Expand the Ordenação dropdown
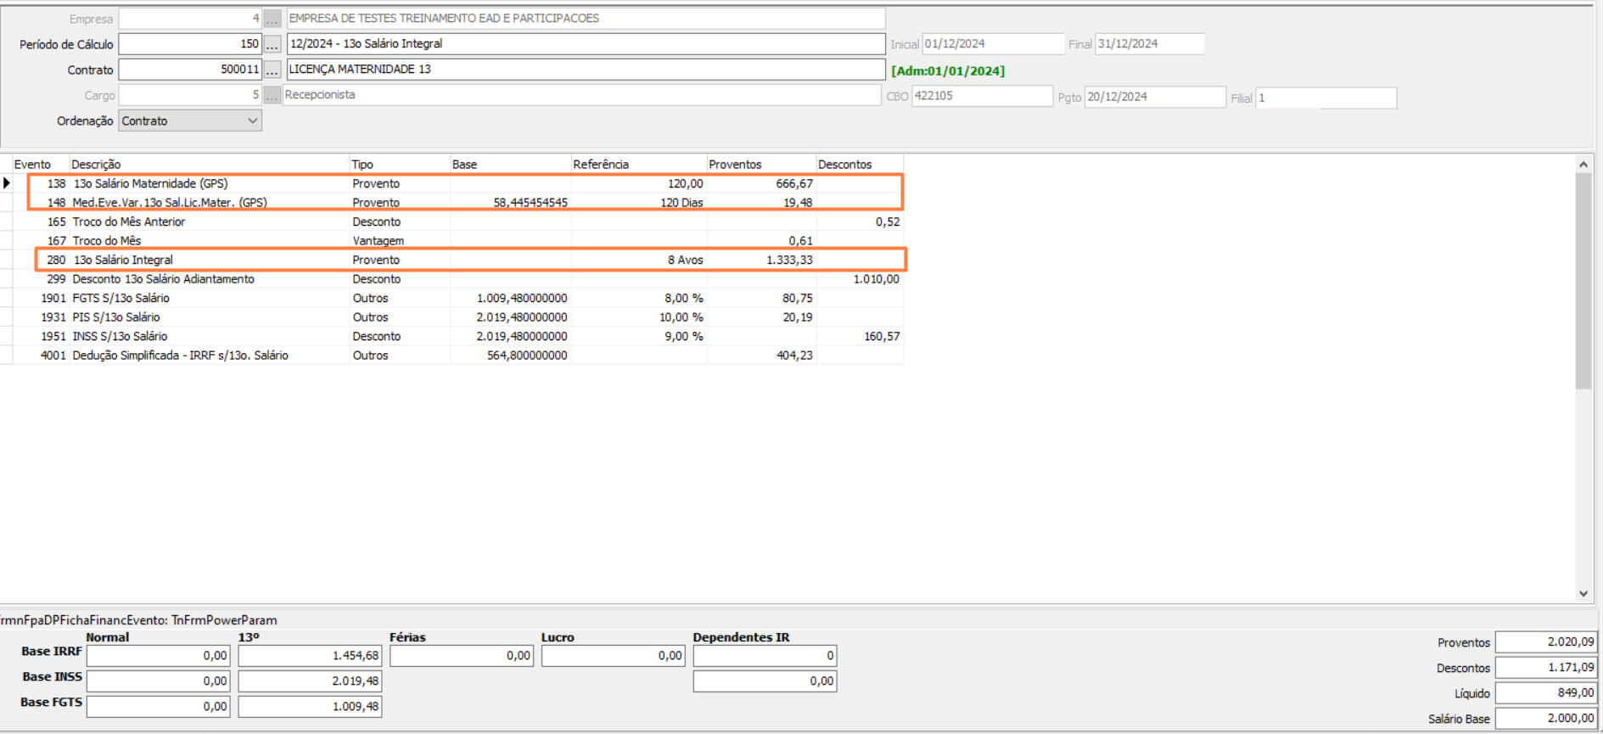Image resolution: width=1603 pixels, height=734 pixels. click(252, 121)
